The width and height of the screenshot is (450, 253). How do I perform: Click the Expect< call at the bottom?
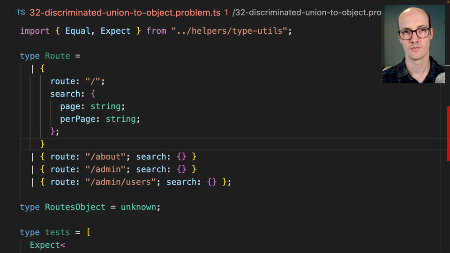coord(47,245)
